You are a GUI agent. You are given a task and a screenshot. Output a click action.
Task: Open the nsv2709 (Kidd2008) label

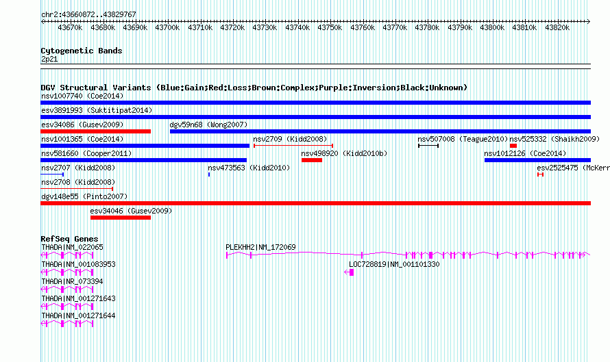pos(290,139)
